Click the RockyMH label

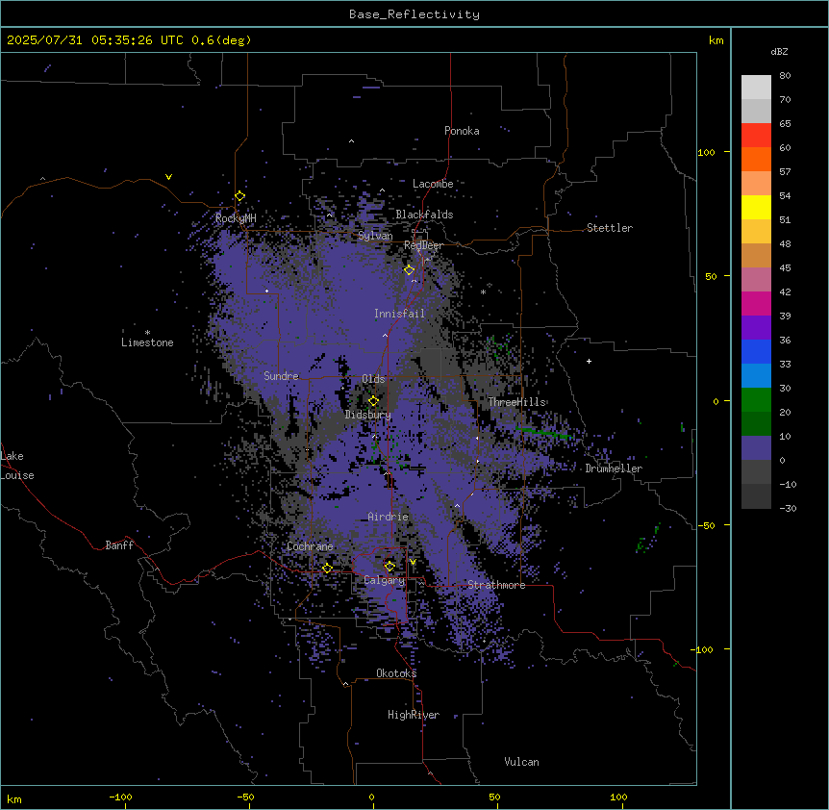pos(236,218)
